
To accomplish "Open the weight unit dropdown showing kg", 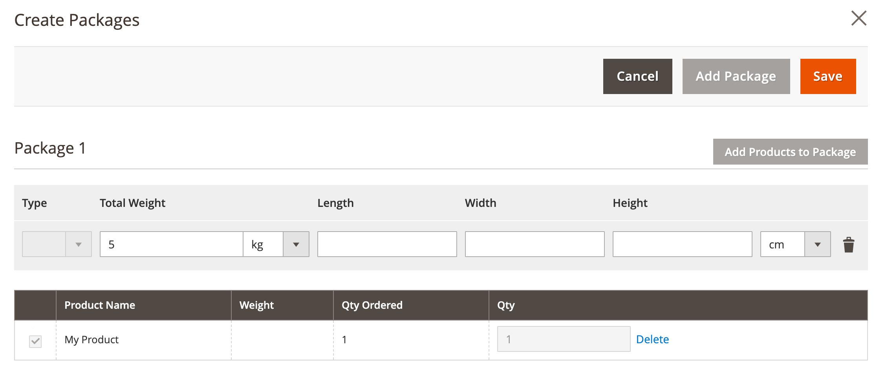I will (x=296, y=244).
